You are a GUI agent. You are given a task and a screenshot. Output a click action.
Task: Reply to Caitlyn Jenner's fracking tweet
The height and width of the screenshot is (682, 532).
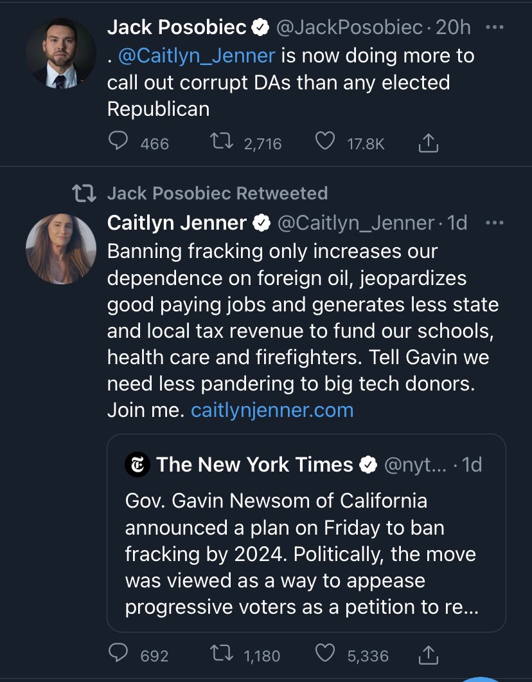click(x=118, y=654)
